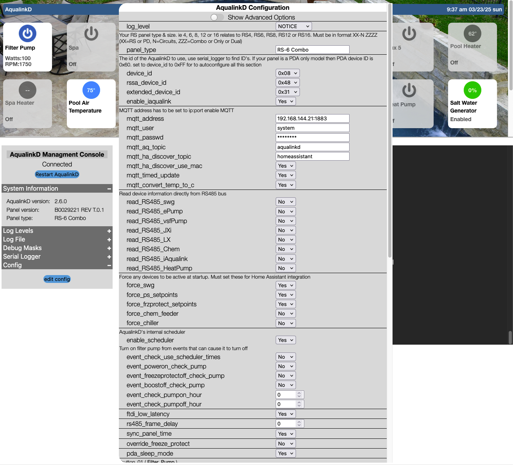The image size is (513, 465).
Task: Click the mqtt_ha_discover_topic input field
Action: (x=312, y=156)
